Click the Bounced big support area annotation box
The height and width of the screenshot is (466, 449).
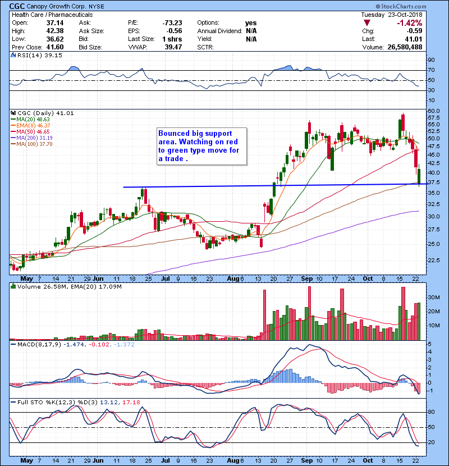pyautogui.click(x=201, y=146)
